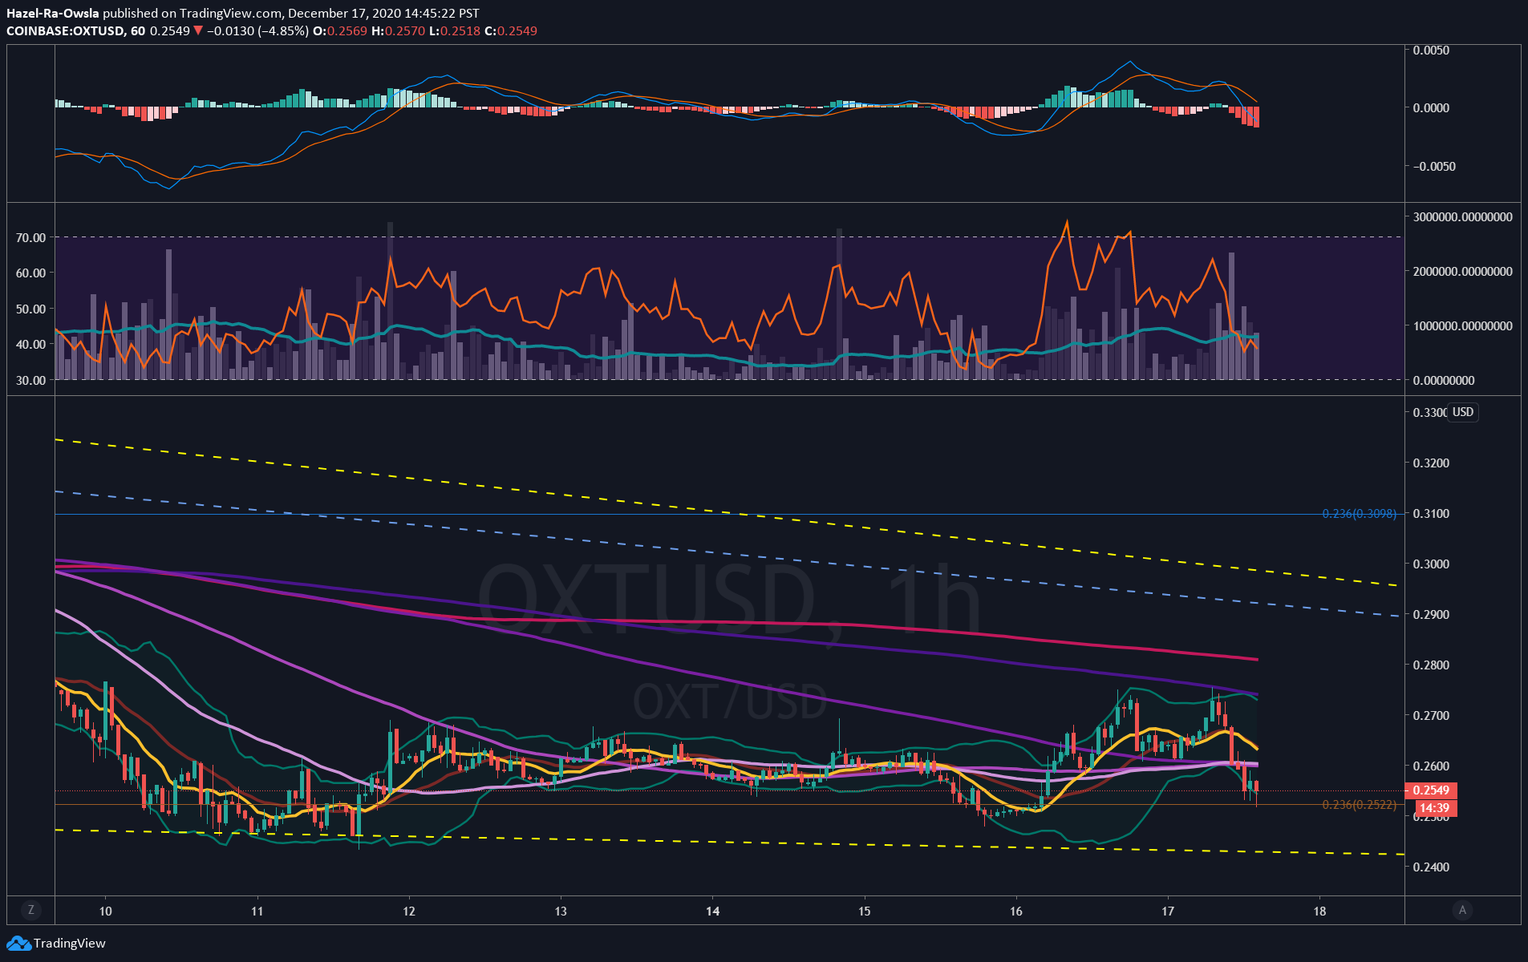Image resolution: width=1528 pixels, height=962 pixels.
Task: Click the red down-triangle change indicator
Action: (x=198, y=31)
